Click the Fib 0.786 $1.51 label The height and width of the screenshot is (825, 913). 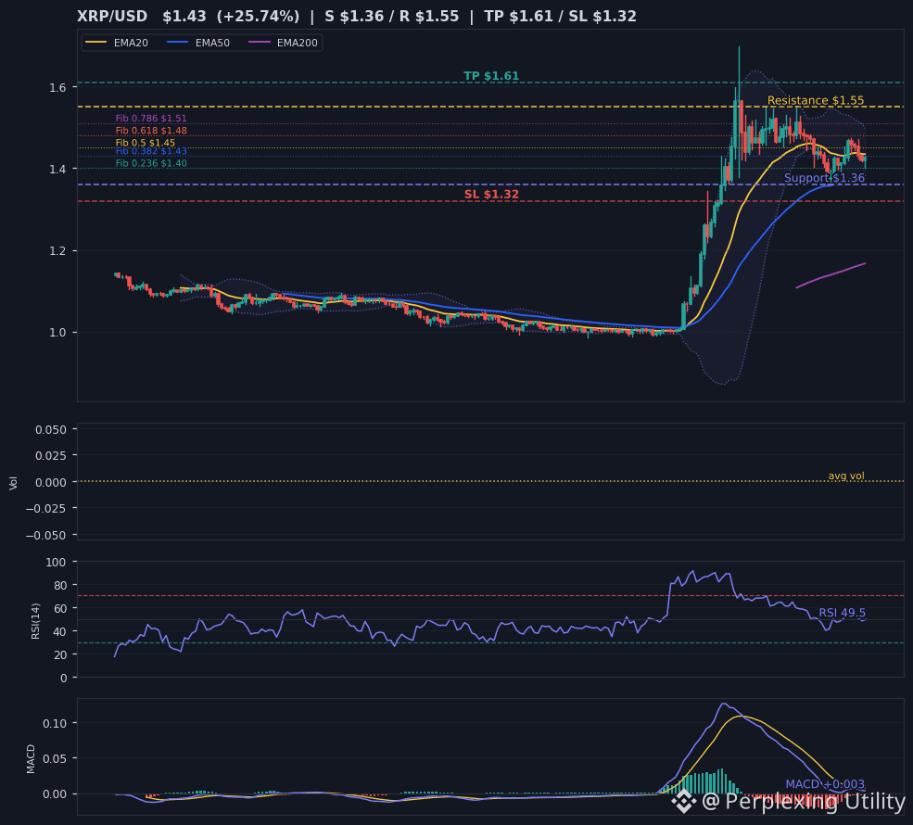pos(151,119)
